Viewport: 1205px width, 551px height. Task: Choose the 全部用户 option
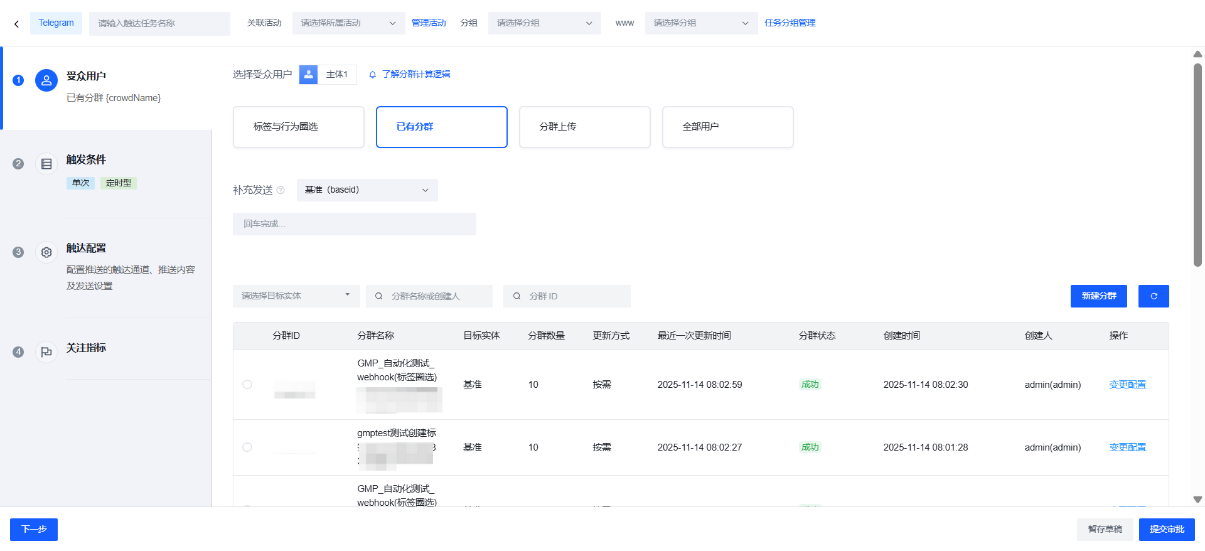pos(727,127)
